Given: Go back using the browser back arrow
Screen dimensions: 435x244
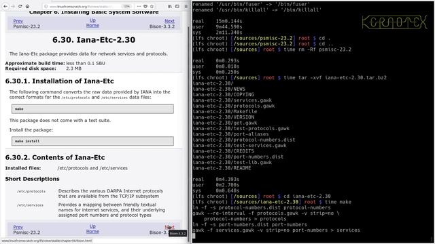Looking at the screenshot, I should (x=5, y=6).
